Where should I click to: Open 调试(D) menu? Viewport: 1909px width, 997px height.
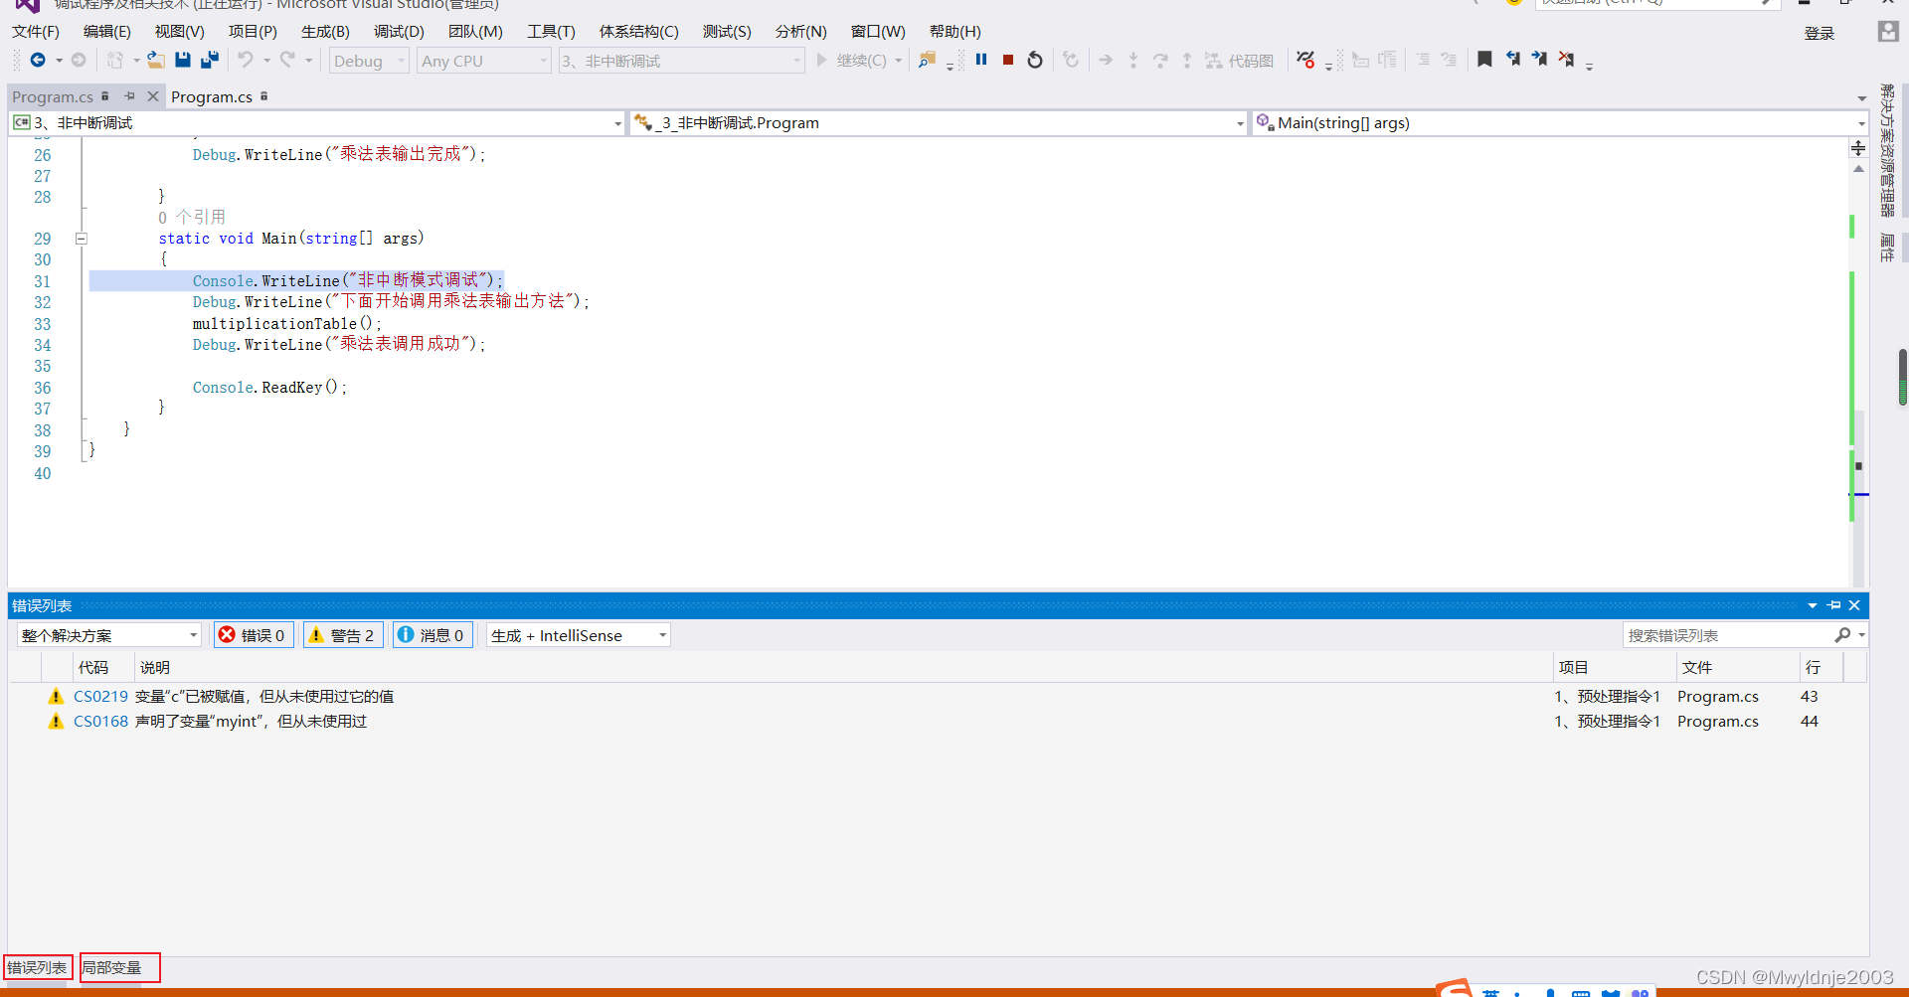tap(399, 32)
